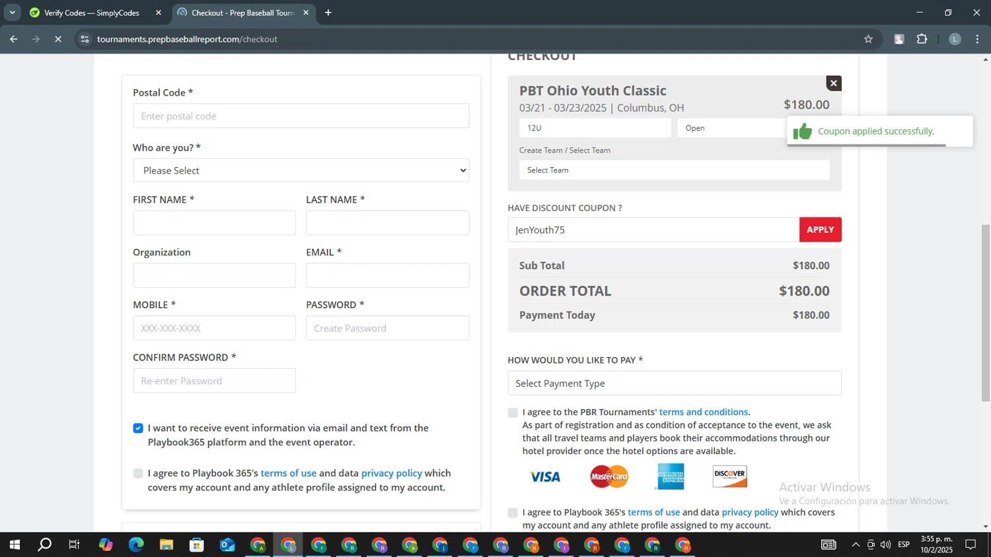Open the Extensions puzzle icon
991x557 pixels.
coord(922,39)
